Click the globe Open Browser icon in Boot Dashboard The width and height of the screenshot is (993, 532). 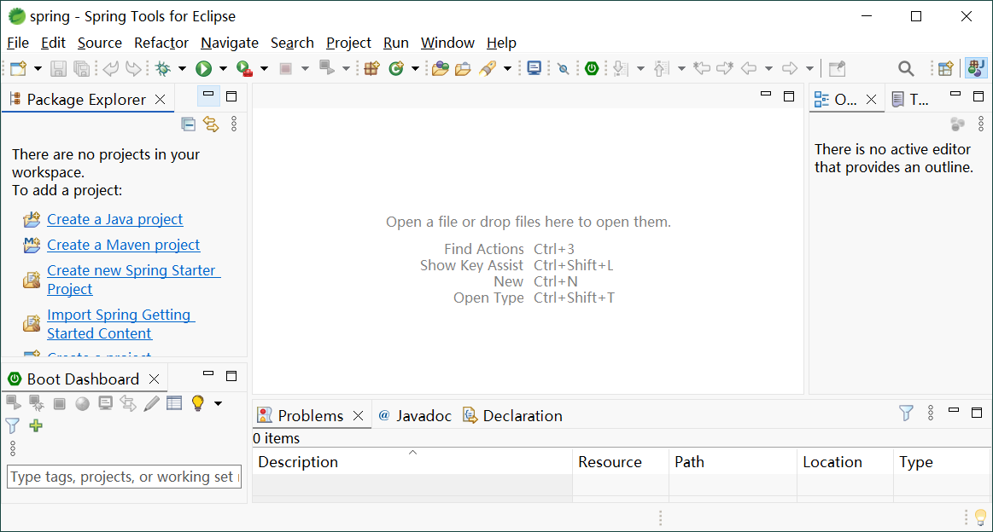[x=82, y=403]
